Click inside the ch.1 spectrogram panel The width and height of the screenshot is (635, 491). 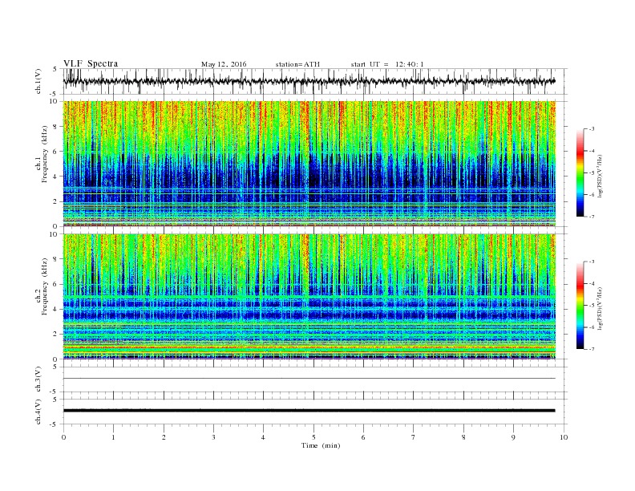[x=309, y=164]
